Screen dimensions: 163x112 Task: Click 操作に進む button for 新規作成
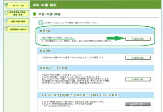138,39
